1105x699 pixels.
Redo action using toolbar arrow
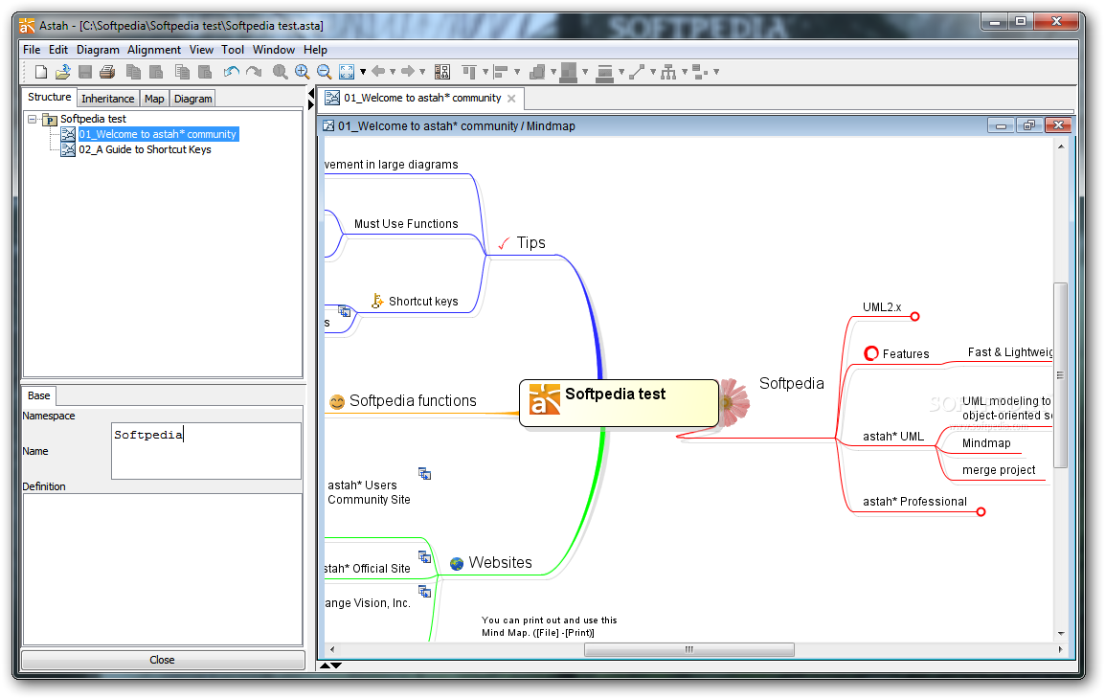point(254,72)
